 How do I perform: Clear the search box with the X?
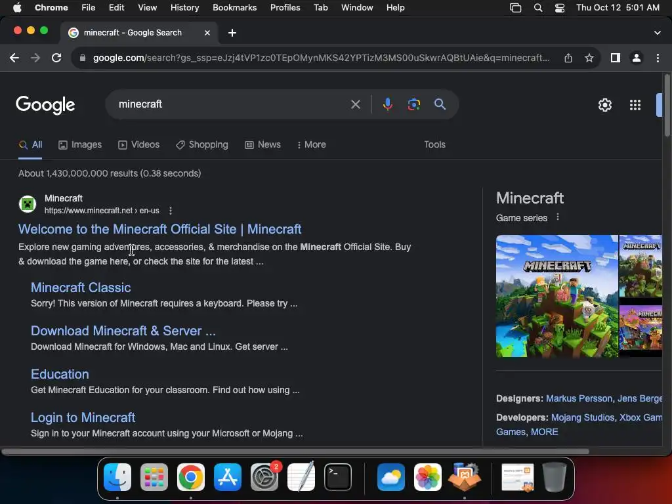pyautogui.click(x=355, y=104)
